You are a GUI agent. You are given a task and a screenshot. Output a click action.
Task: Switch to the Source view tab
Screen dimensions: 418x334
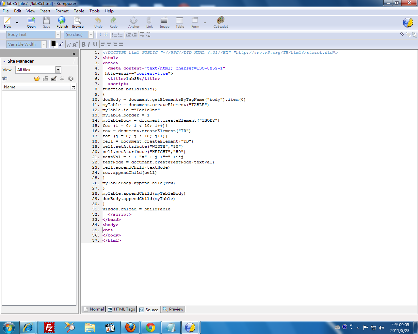click(149, 310)
